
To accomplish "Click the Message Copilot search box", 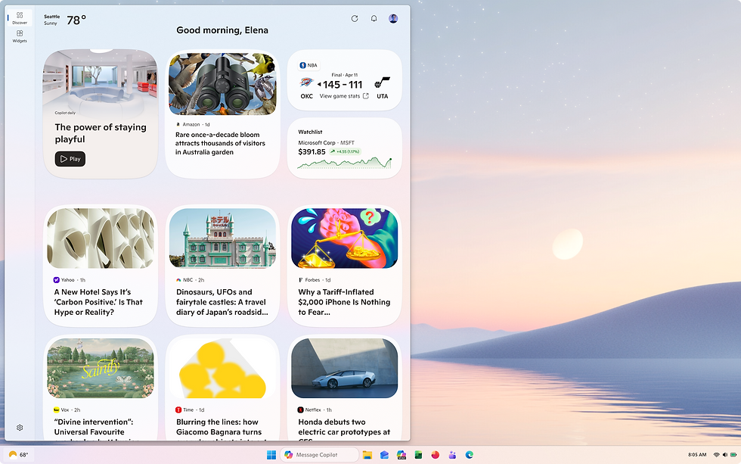I will click(319, 455).
